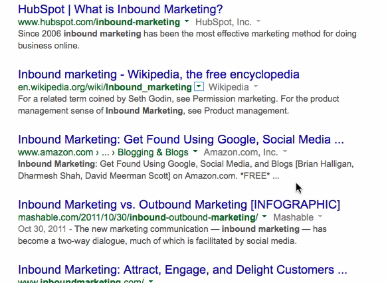Click the Wikipedia publisher label

pyautogui.click(x=229, y=87)
